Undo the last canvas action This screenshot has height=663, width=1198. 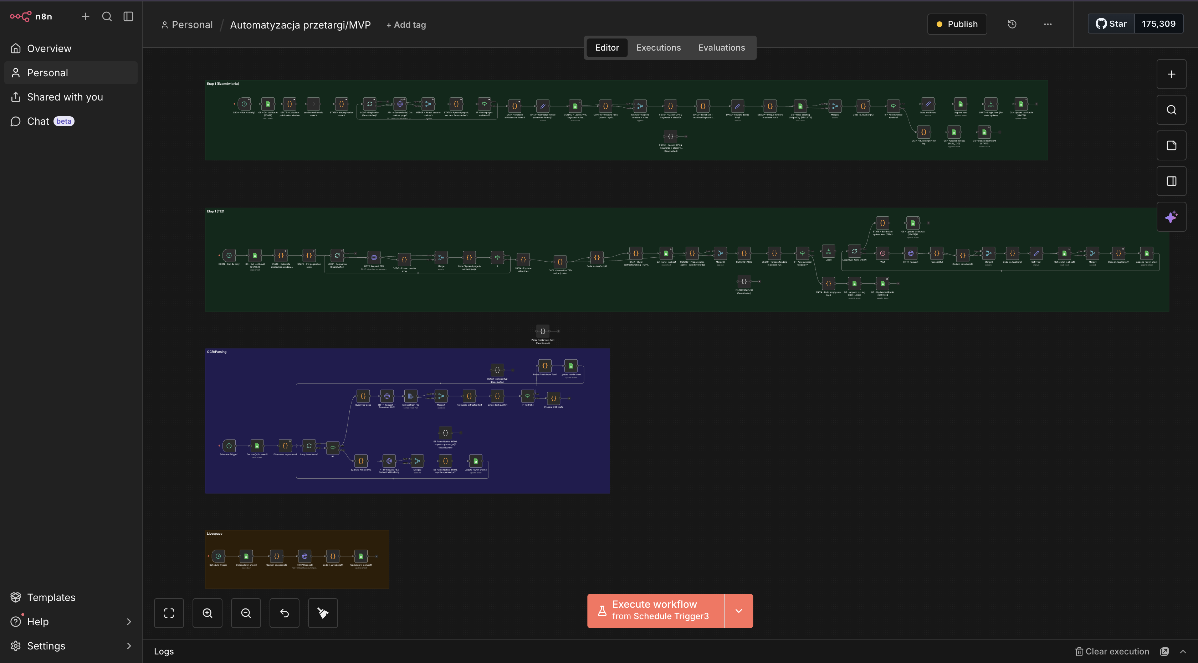284,613
